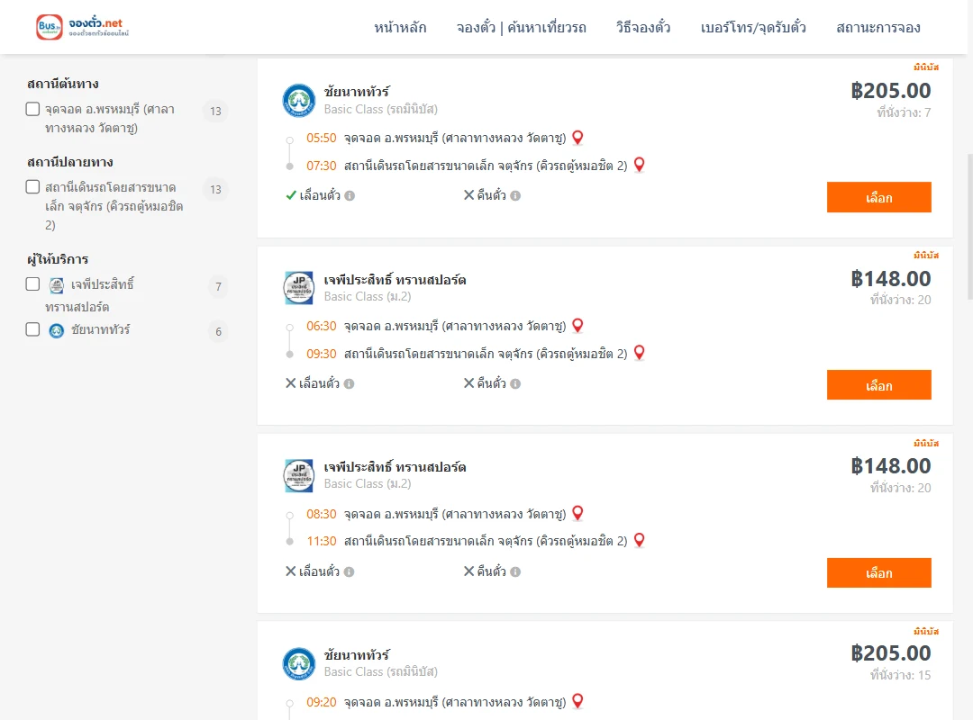This screenshot has height=720, width=973.
Task: Click เลื่อนตั๋ว label on 05:50 trip
Action: (320, 195)
